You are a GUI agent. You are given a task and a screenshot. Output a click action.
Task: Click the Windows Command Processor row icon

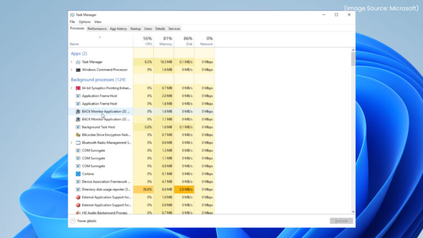(78, 70)
